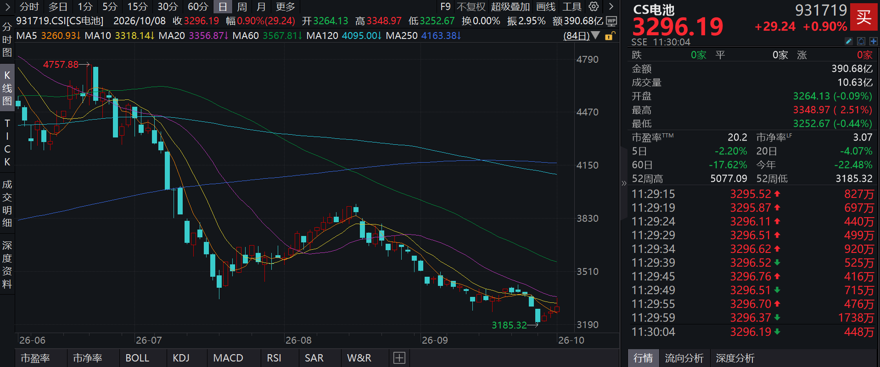The width and height of the screenshot is (880, 367).
Task: Select the 15分 timeframe
Action: click(137, 6)
